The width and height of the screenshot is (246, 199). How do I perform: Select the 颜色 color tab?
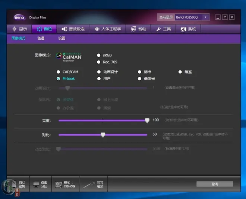coord(44,29)
